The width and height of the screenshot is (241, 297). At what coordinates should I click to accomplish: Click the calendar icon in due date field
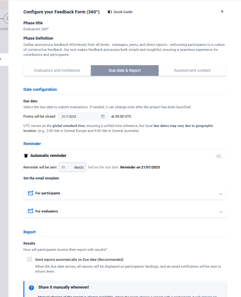click(x=103, y=116)
